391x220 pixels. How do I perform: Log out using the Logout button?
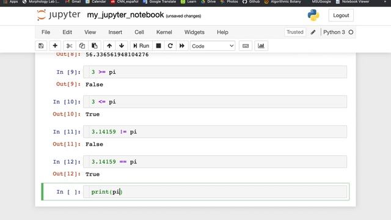[341, 15]
